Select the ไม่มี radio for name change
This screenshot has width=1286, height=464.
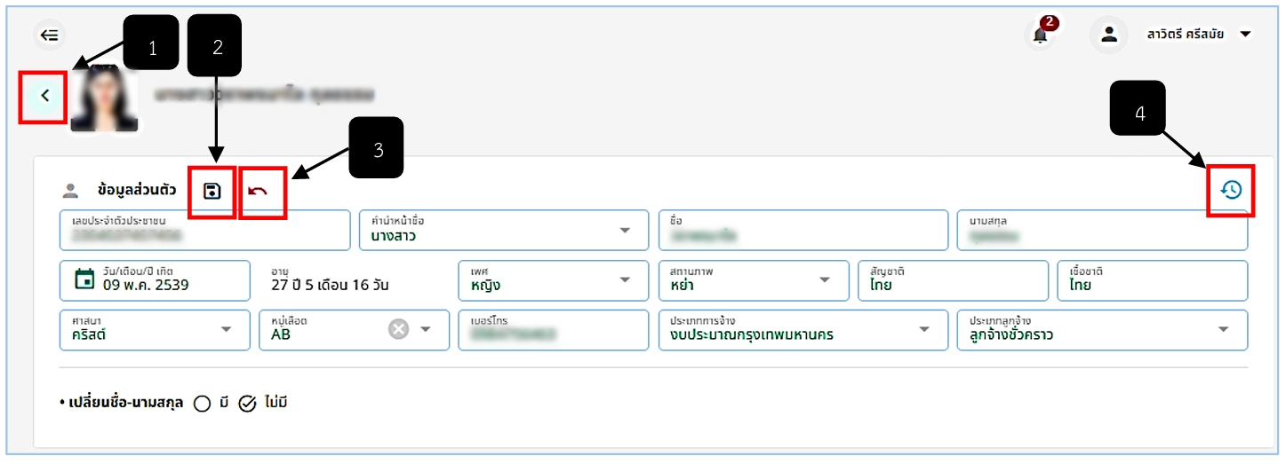pos(248,404)
